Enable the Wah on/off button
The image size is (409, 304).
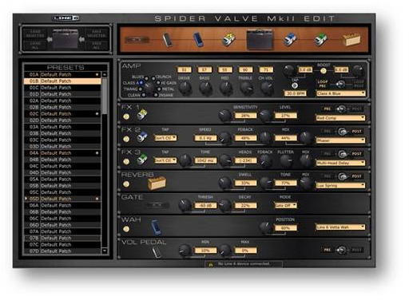click(x=126, y=229)
